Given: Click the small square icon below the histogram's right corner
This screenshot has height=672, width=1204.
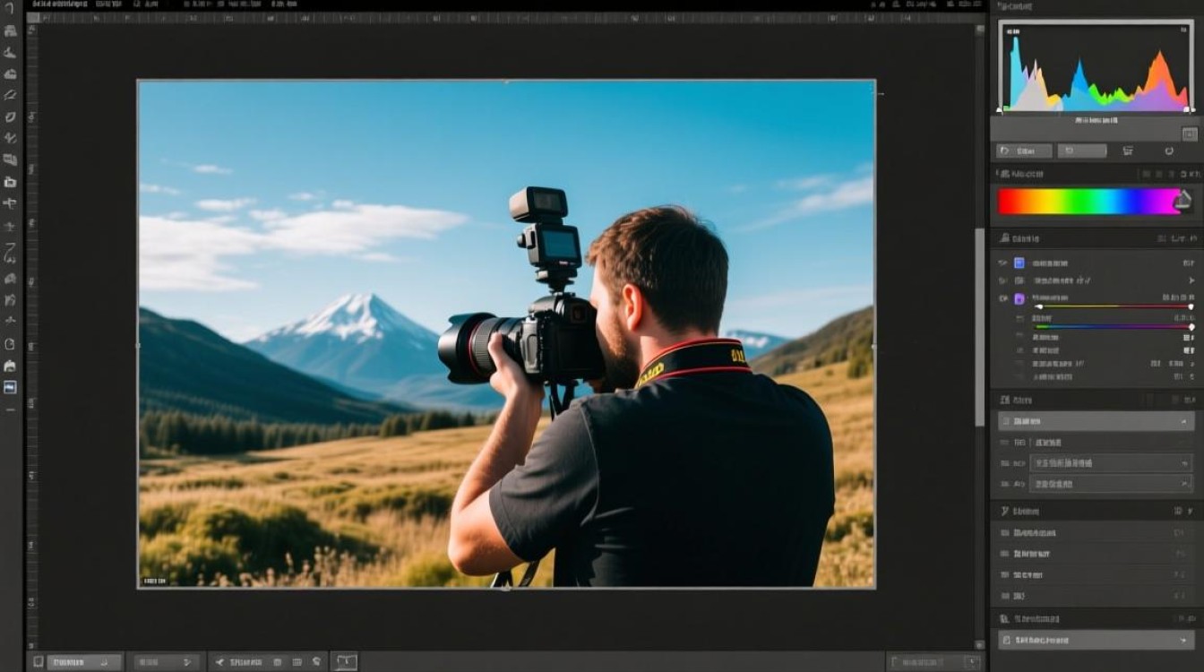Looking at the screenshot, I should pos(1189,134).
